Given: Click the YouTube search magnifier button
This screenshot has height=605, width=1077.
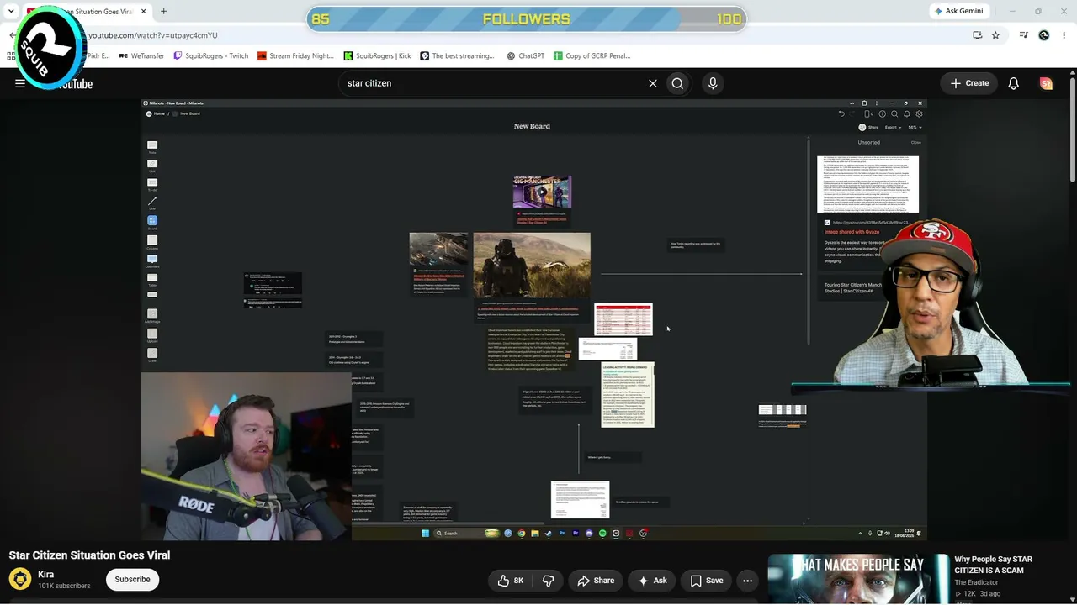Looking at the screenshot, I should 677,83.
